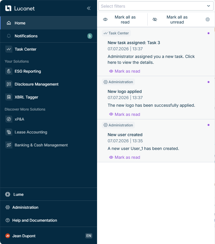
Task: Click the Task Center tag on Task 3 notification
Action: tap(116, 33)
